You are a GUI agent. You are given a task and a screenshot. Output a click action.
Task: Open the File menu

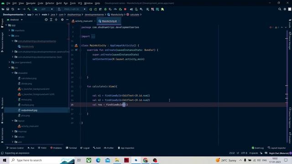[8, 3]
